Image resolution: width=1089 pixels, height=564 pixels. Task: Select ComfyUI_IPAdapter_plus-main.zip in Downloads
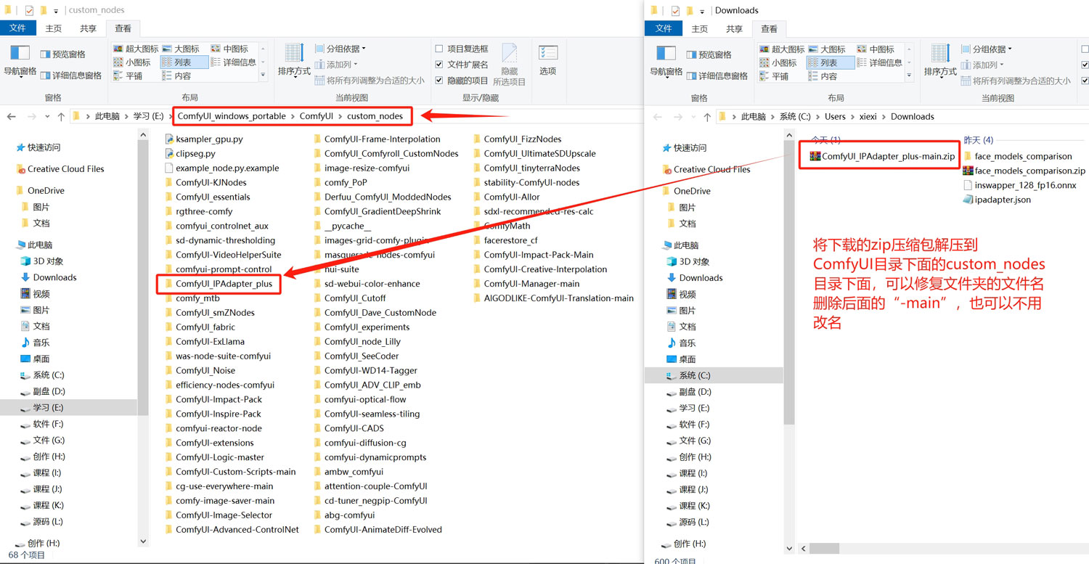[882, 156]
